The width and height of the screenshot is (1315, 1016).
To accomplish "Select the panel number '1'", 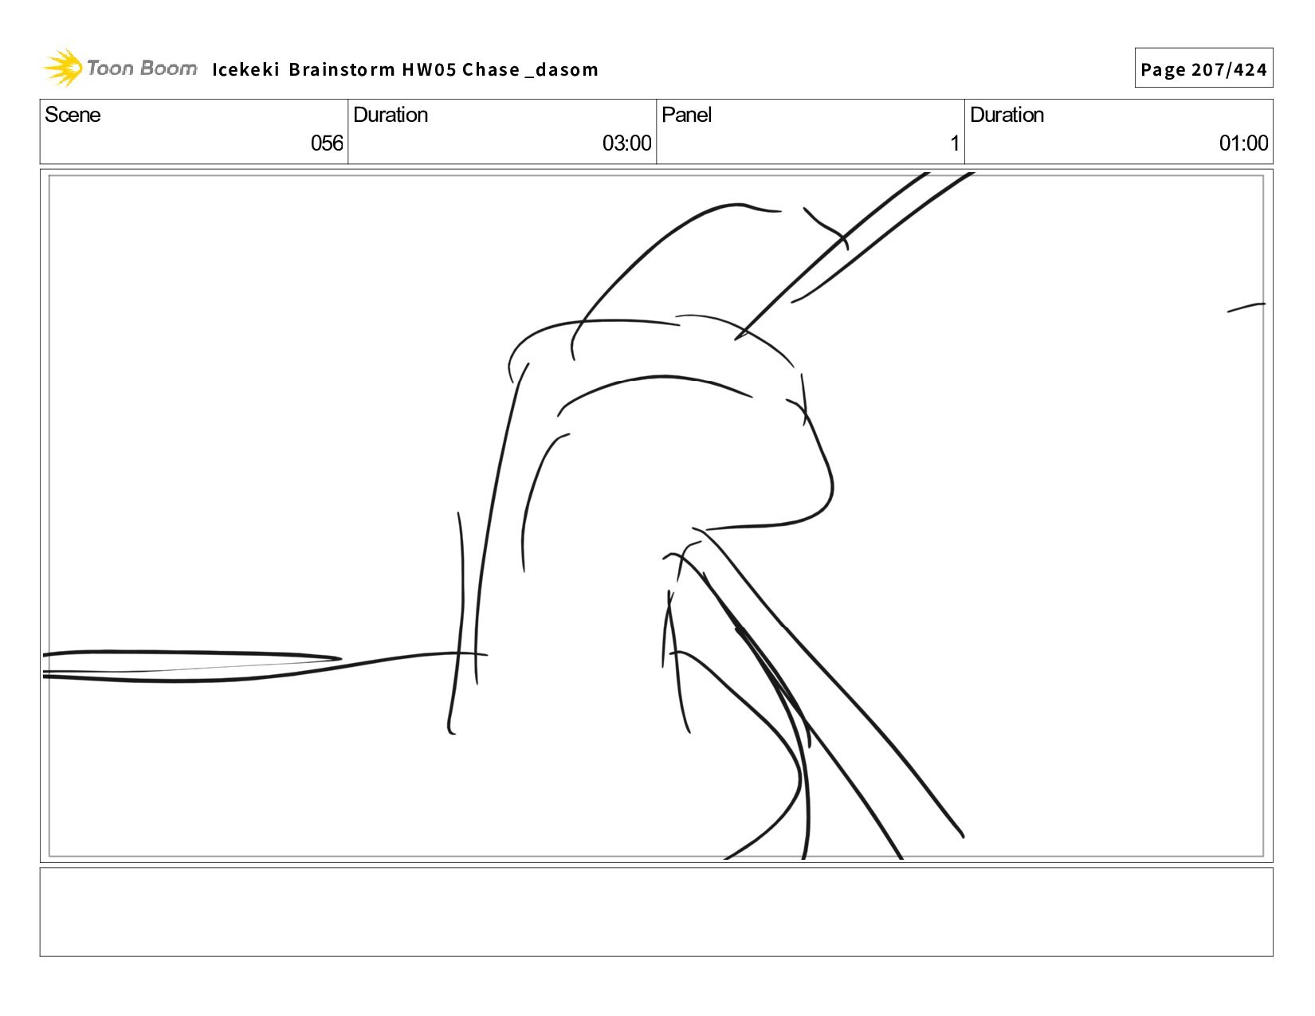I will [954, 143].
